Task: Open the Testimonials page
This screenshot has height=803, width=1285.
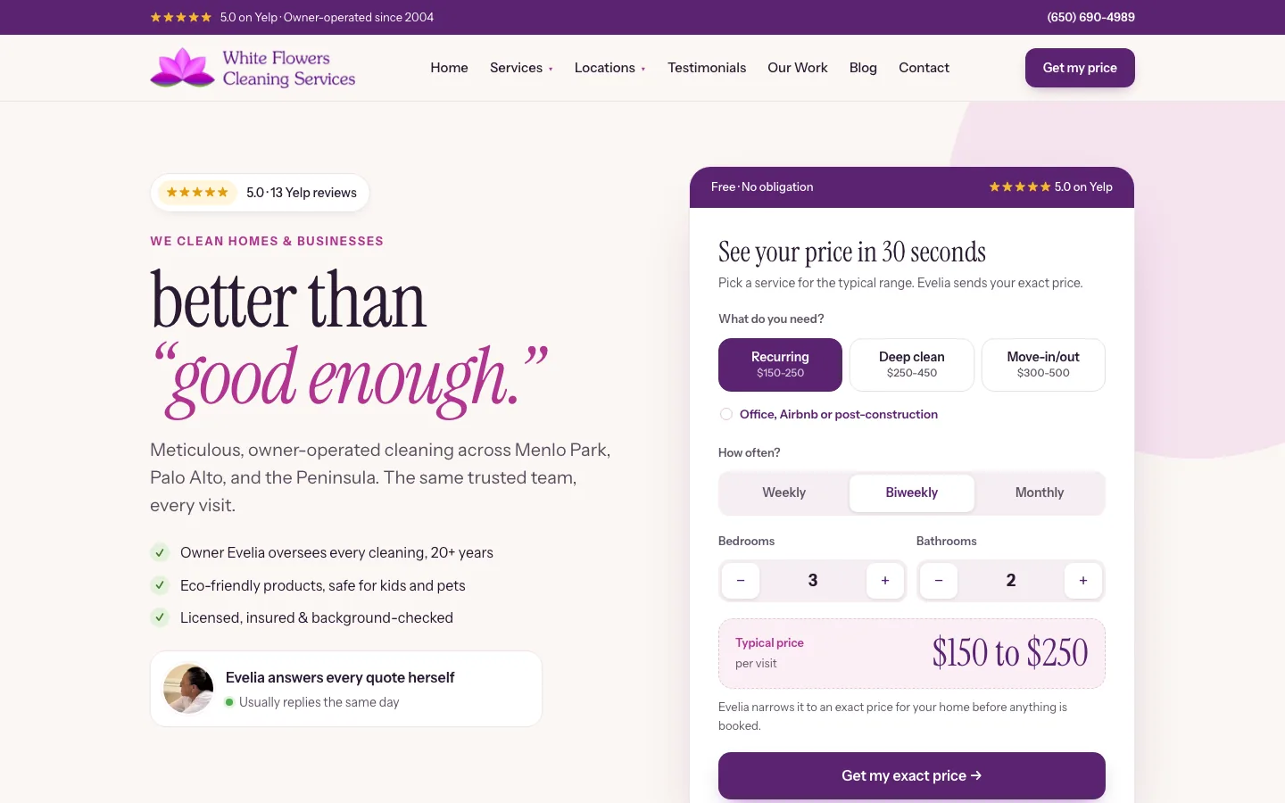Action: (x=707, y=68)
